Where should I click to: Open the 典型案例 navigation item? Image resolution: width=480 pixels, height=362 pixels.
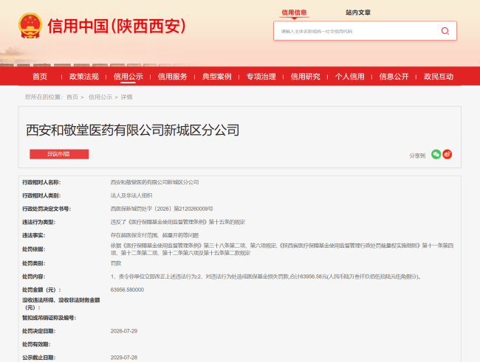pyautogui.click(x=216, y=77)
